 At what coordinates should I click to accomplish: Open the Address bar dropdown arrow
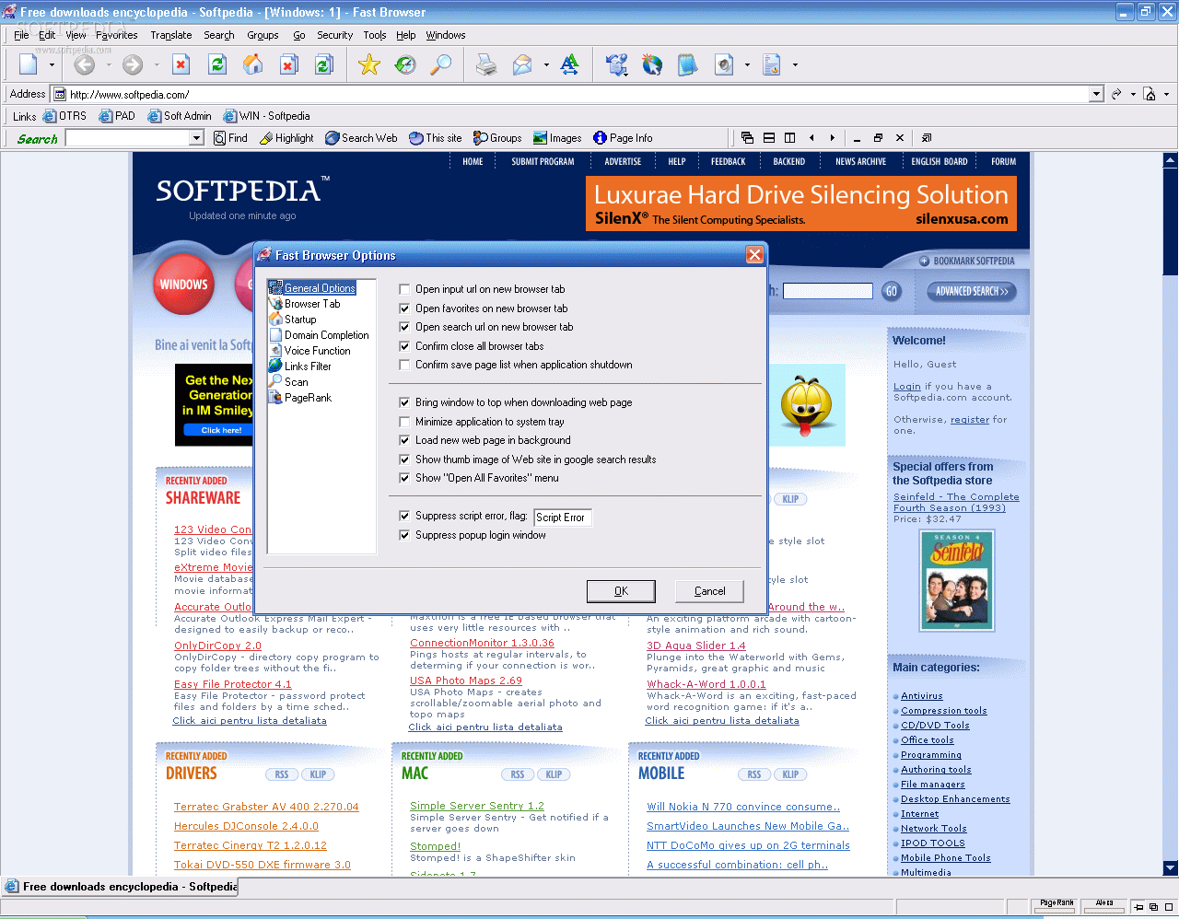[1096, 94]
